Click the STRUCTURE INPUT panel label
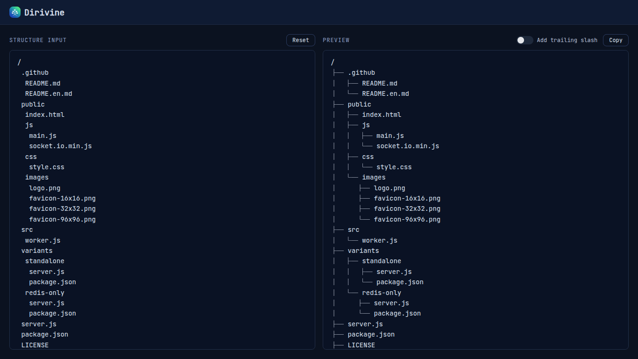 coord(38,40)
